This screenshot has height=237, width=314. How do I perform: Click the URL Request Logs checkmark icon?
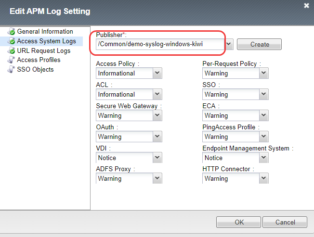point(11,51)
